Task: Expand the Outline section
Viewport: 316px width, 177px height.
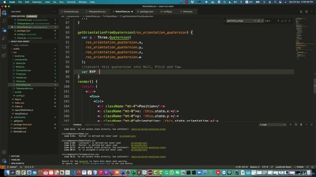Action: 15,156
